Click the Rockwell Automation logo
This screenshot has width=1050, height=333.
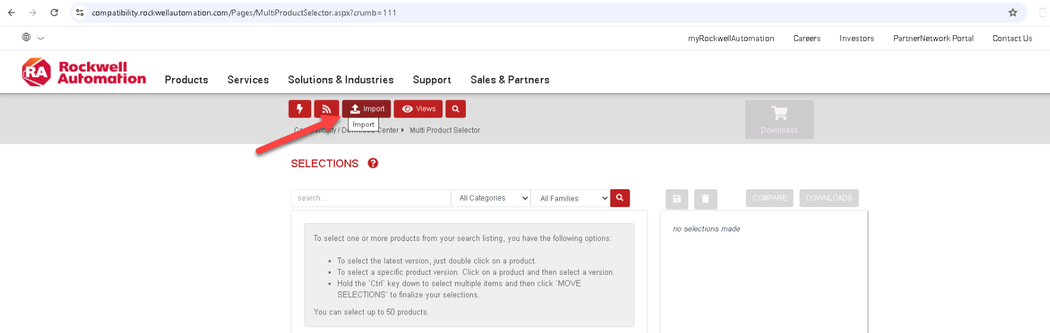[x=84, y=73]
